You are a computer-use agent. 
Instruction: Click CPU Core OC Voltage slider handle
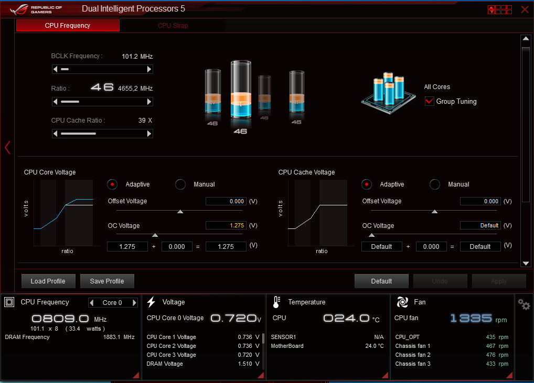click(x=155, y=235)
